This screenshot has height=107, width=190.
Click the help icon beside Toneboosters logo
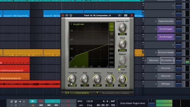coord(97,93)
